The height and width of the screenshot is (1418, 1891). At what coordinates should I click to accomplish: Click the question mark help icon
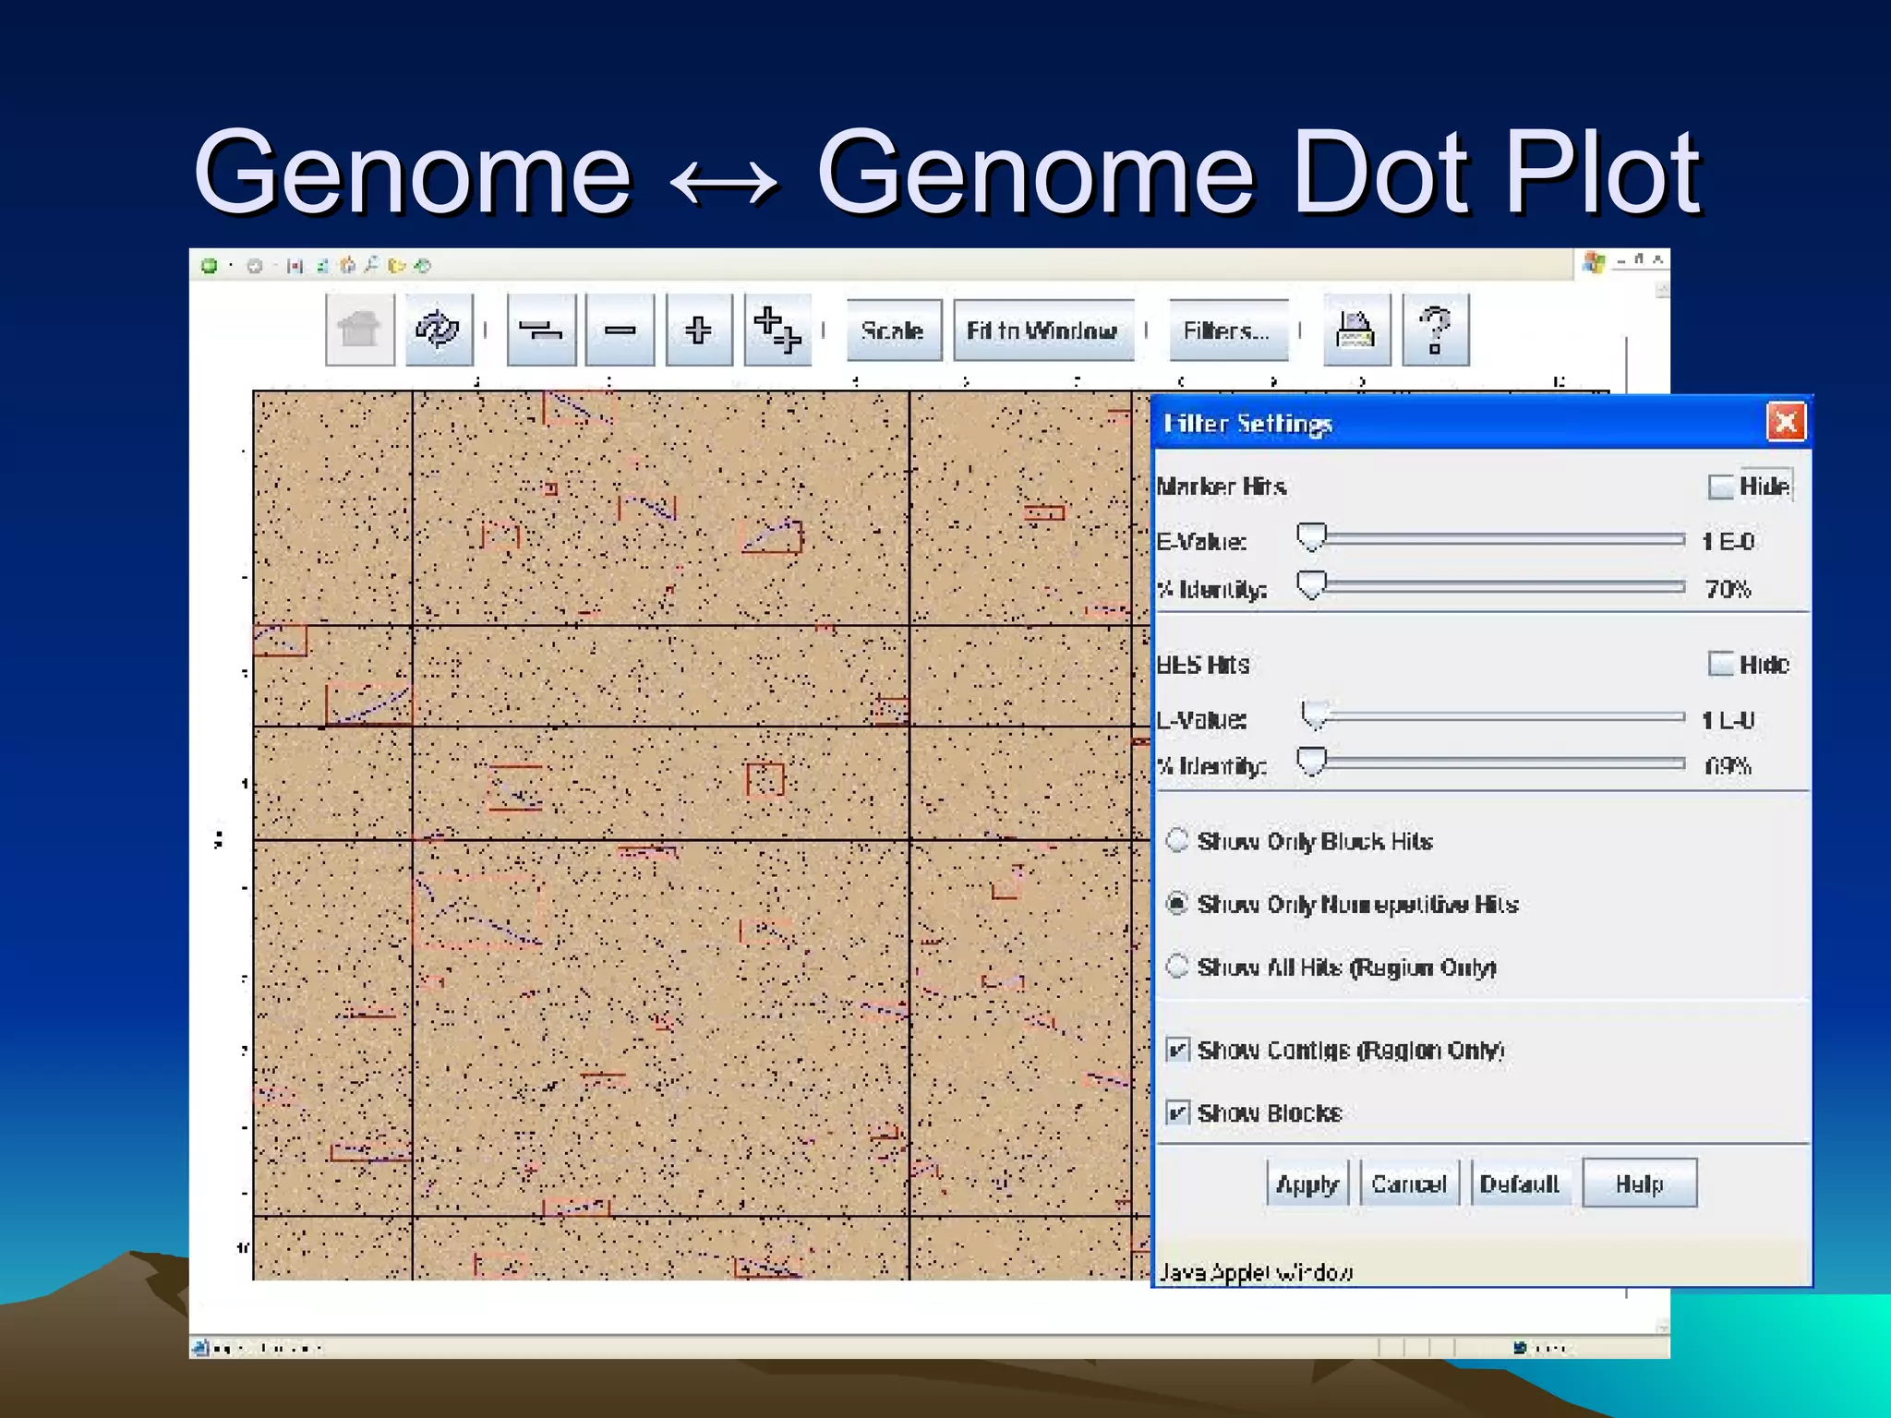pos(1435,330)
